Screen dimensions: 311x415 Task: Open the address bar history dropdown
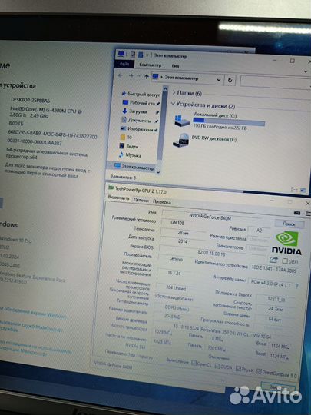[x=219, y=79]
